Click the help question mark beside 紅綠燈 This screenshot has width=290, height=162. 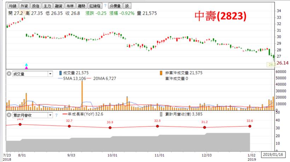(105, 6)
